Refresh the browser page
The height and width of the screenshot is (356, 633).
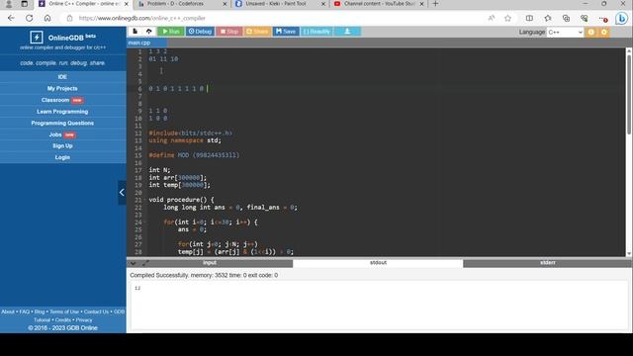pos(30,18)
